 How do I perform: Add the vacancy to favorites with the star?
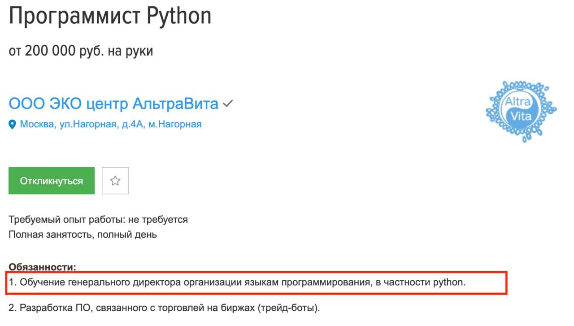[115, 181]
